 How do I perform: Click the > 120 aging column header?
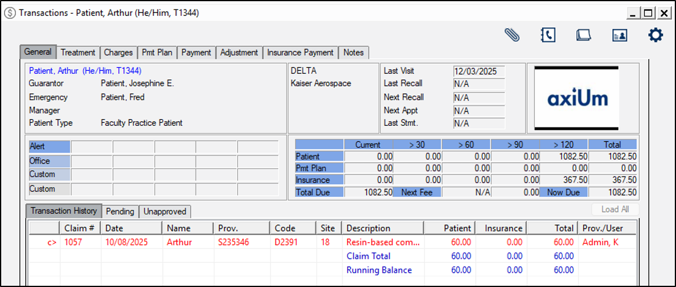click(563, 145)
